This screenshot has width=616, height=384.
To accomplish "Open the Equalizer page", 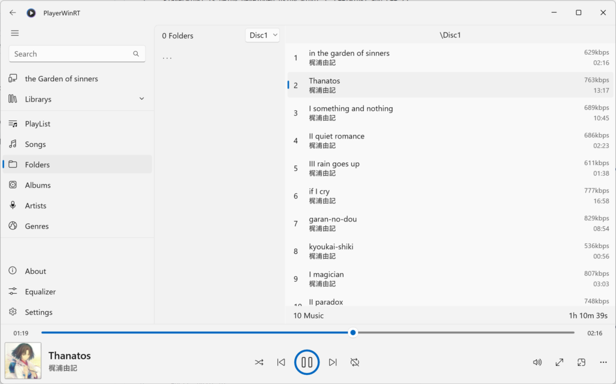I will click(x=77, y=292).
